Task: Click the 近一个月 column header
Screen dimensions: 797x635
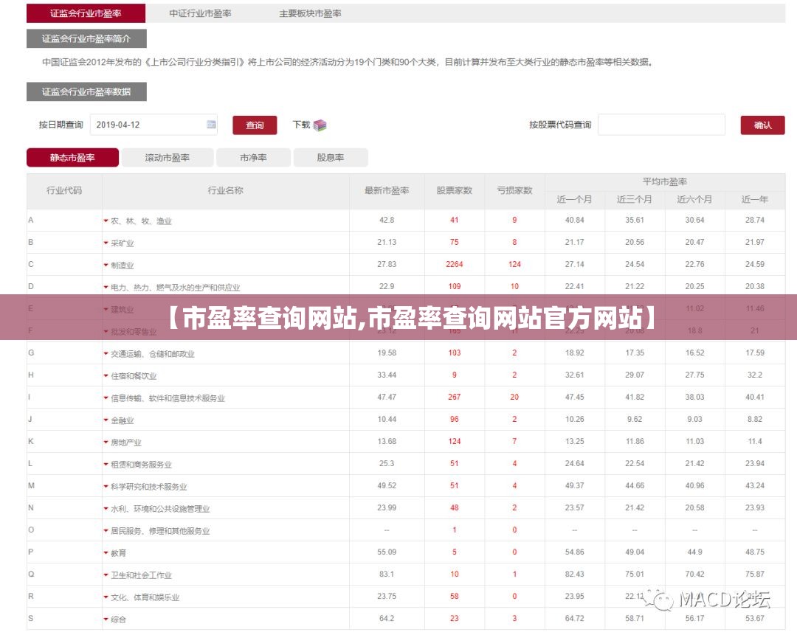Action: 574,199
